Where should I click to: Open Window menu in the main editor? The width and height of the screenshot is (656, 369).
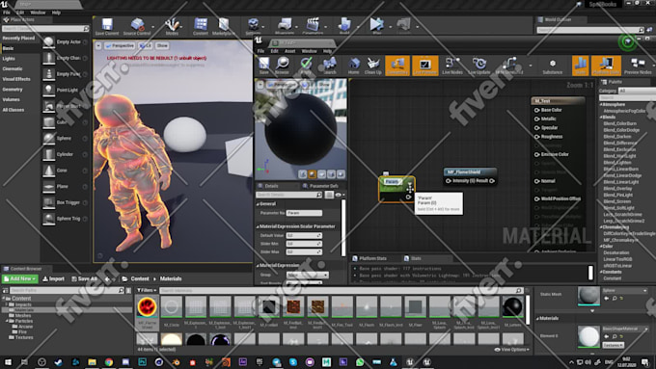(x=38, y=13)
